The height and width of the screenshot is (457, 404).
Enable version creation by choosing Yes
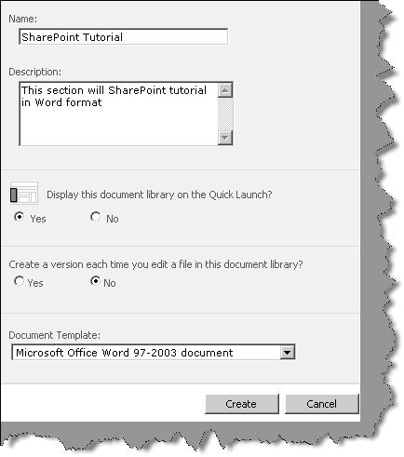coord(20,281)
